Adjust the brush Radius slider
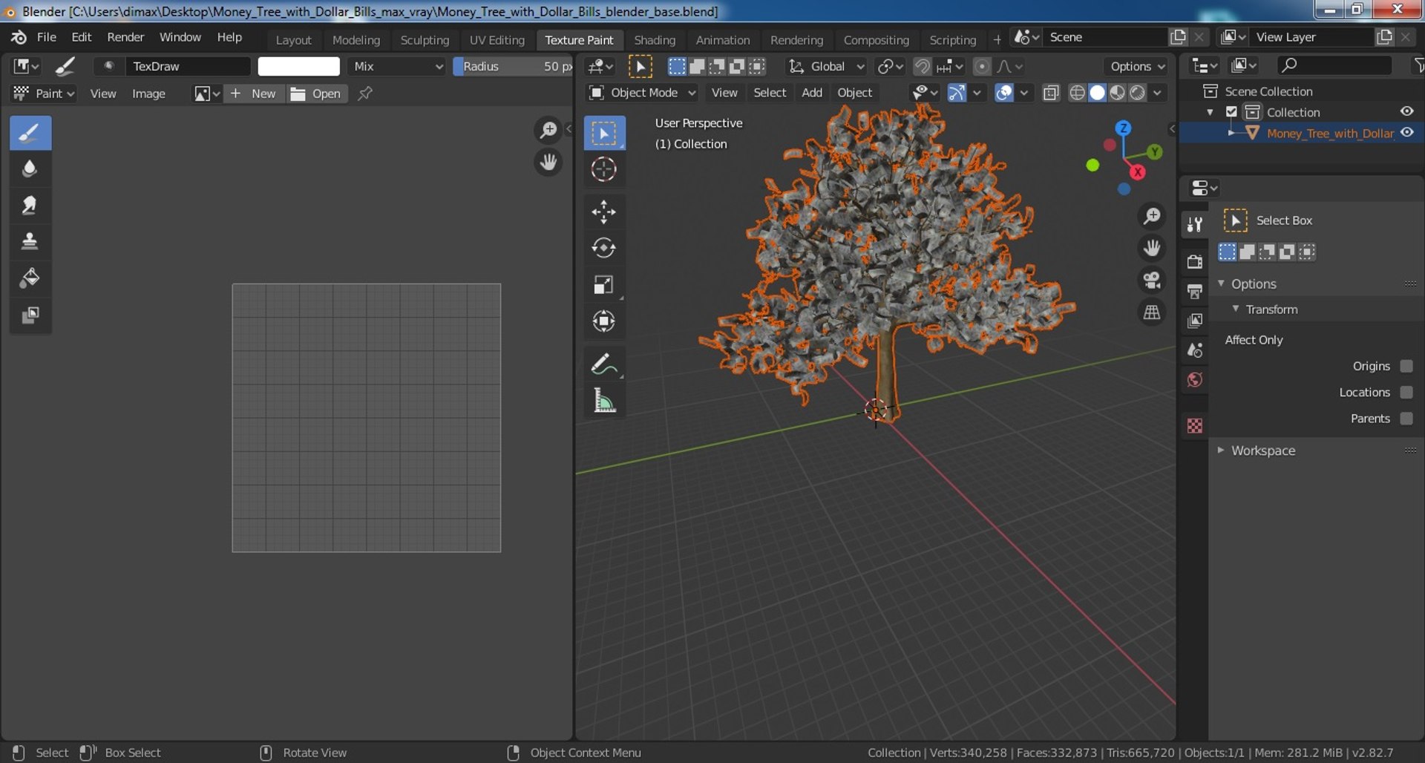This screenshot has height=763, width=1425. pyautogui.click(x=513, y=66)
